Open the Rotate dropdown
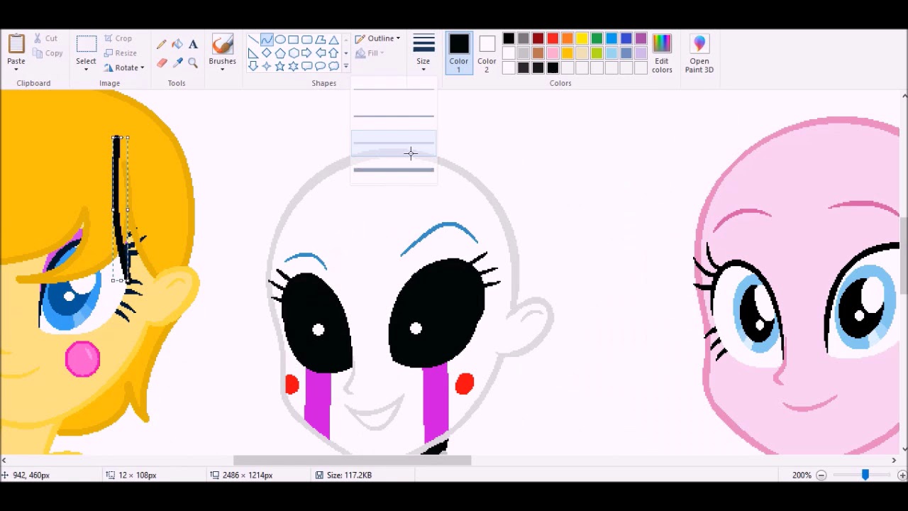908x511 pixels. coord(124,68)
